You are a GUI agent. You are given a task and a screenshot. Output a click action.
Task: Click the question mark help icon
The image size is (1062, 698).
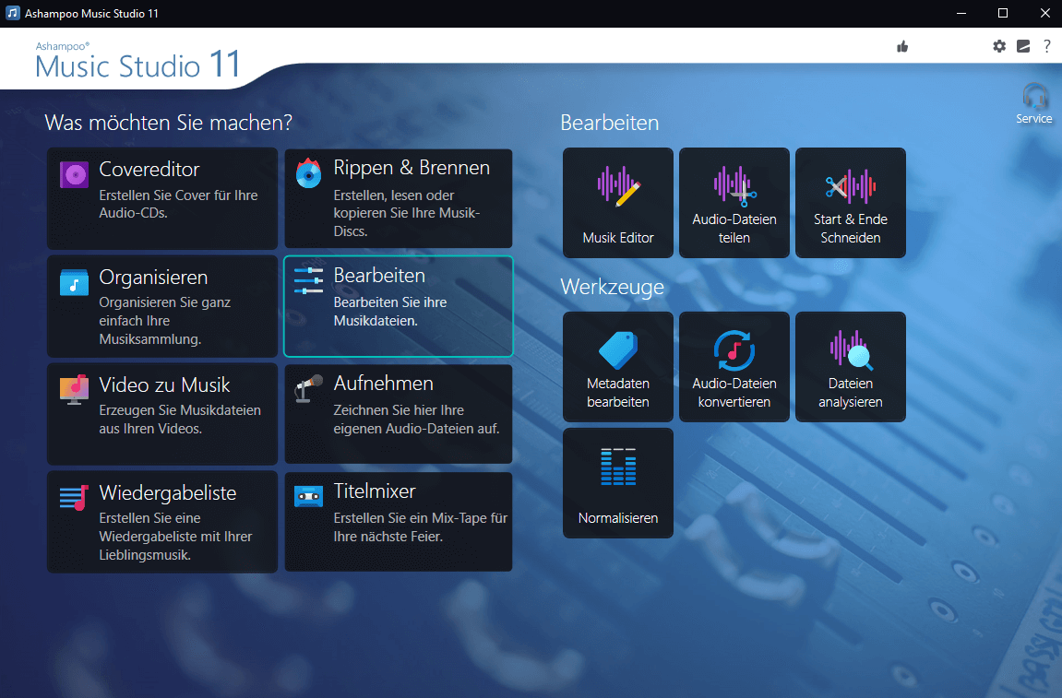point(1047,46)
